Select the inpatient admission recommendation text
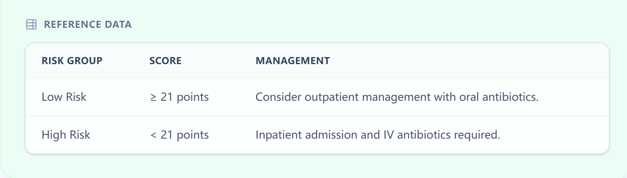This screenshot has height=178, width=627. 378,135
